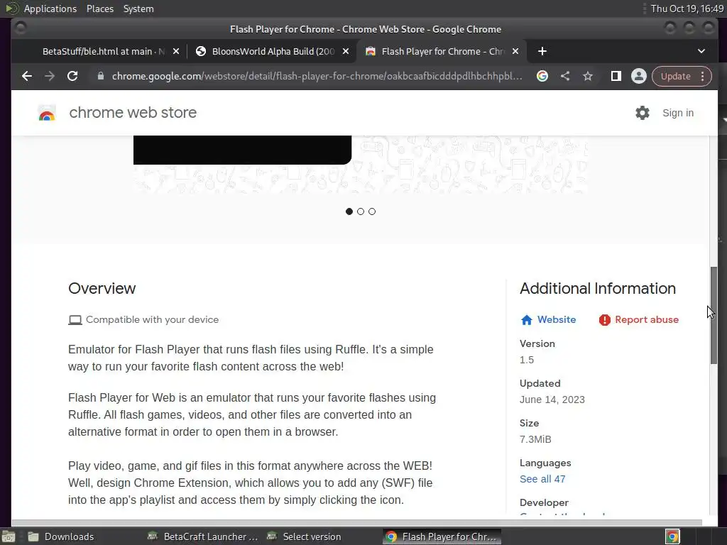Screen dimensions: 727x545
Task: Switch to Select version taskbar window
Action: 304,536
